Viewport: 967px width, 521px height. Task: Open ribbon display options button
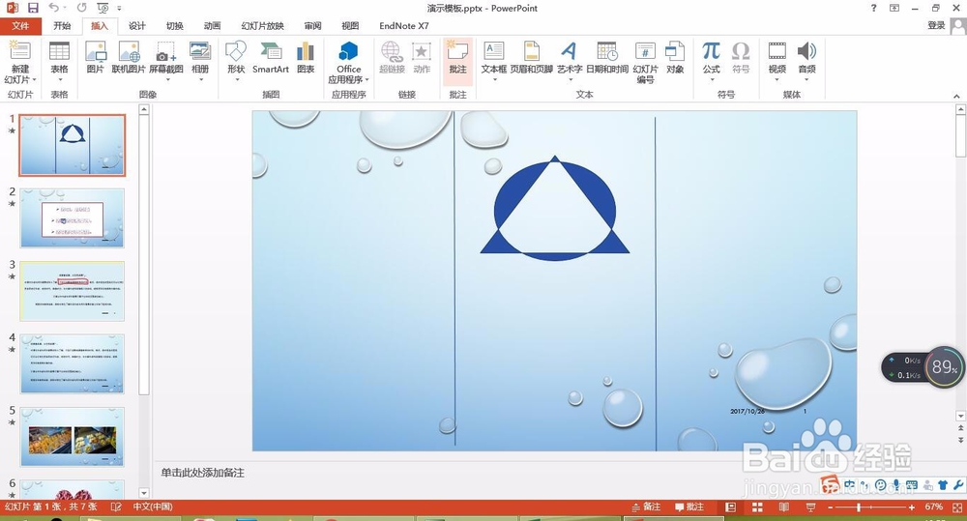click(x=894, y=8)
